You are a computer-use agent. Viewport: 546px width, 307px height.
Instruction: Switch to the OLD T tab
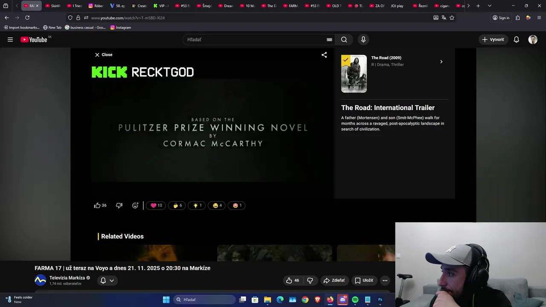coord(334,6)
